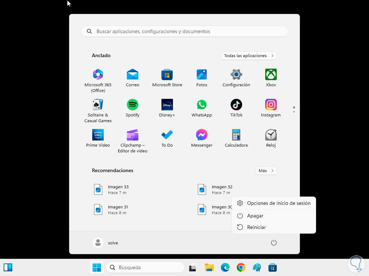Viewport: 369px width, 276px height.
Task: Launch Messenger
Action: coord(202,138)
